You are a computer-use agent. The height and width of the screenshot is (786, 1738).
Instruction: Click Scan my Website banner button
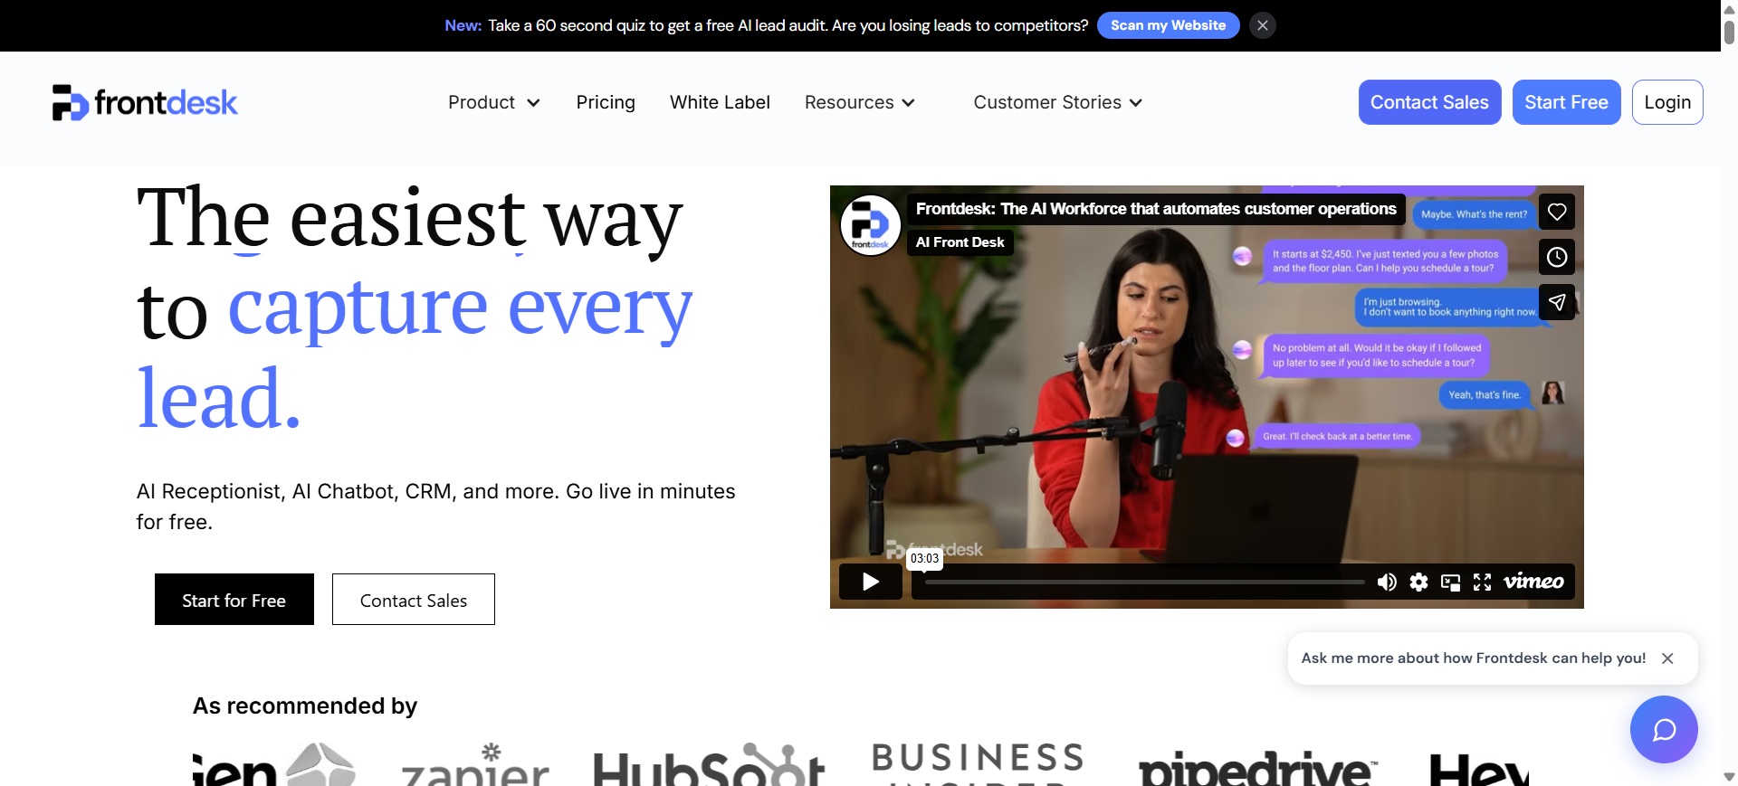(1168, 25)
